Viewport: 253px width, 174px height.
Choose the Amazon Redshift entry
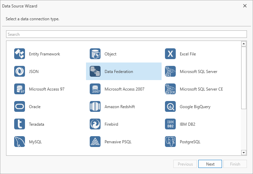[119, 107]
